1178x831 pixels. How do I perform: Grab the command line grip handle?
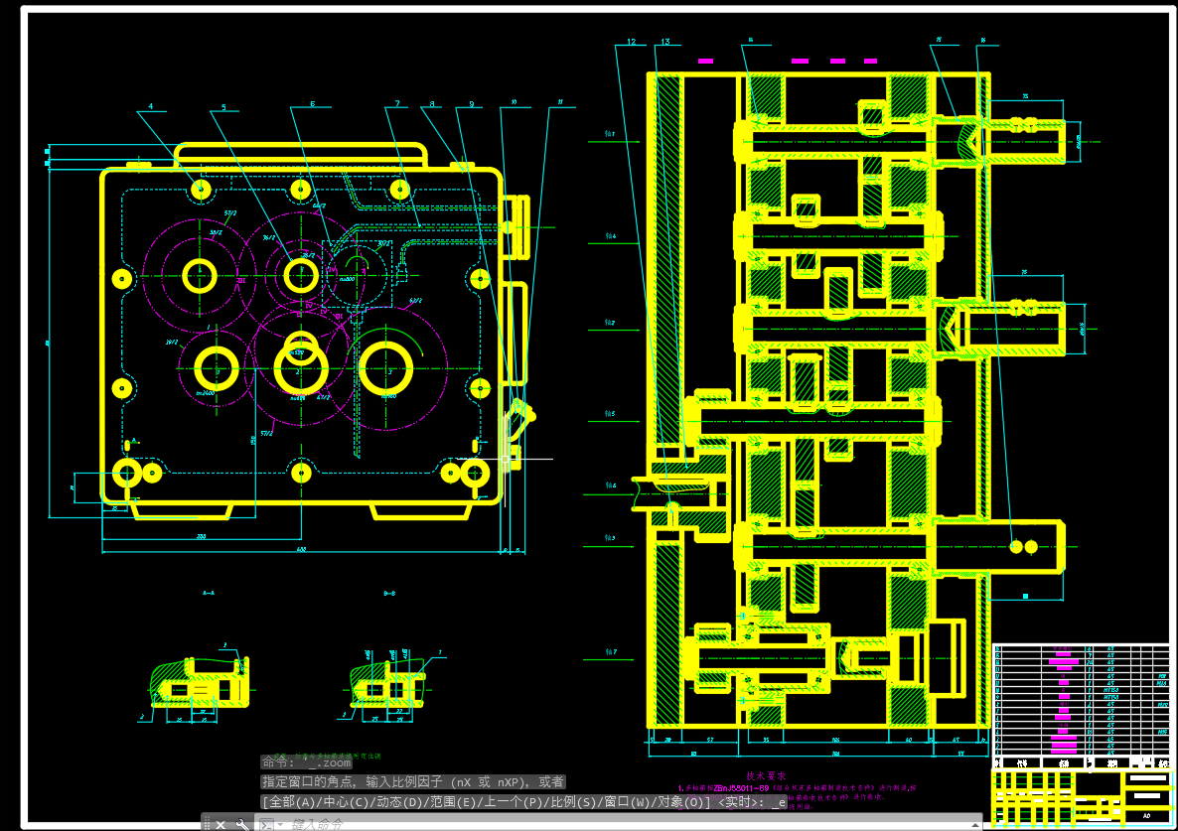(x=207, y=823)
